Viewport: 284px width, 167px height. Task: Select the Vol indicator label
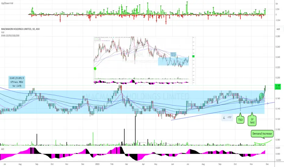pos(2,32)
